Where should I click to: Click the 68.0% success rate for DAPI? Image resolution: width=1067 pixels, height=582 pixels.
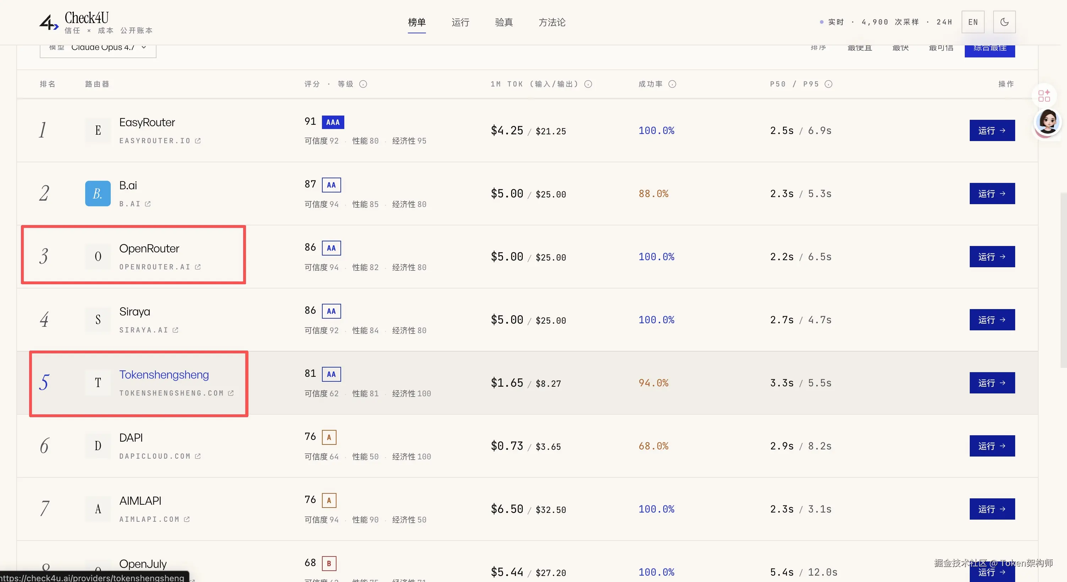click(x=653, y=446)
